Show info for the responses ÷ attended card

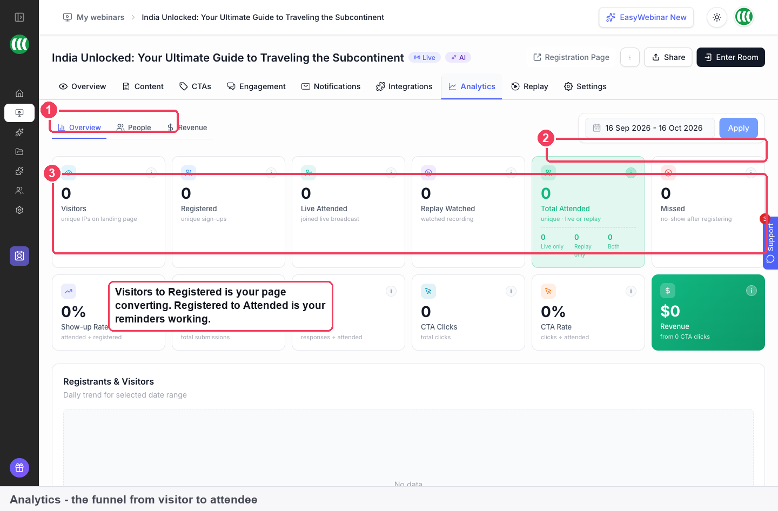tap(391, 291)
